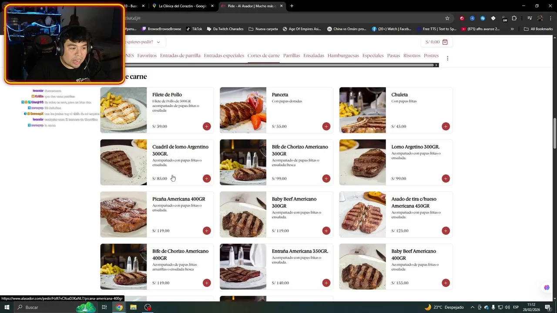Add Lomo Argetino 300GR. to the order

click(x=446, y=179)
